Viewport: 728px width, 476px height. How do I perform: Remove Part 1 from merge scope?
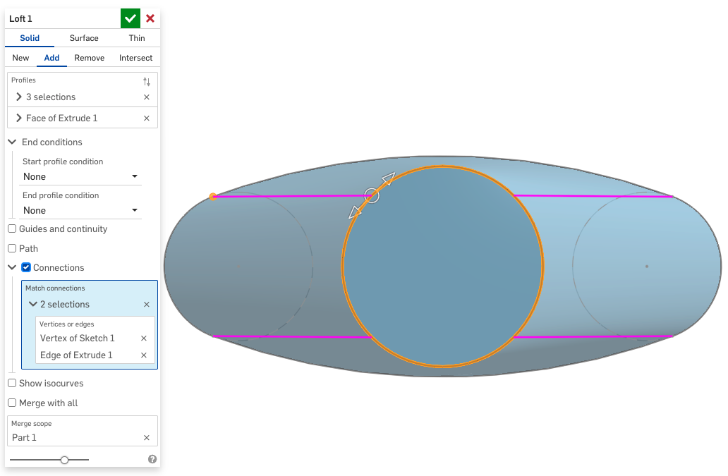(146, 437)
